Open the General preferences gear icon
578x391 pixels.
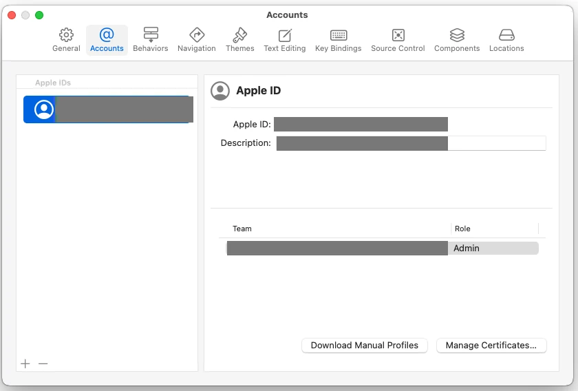pos(66,35)
